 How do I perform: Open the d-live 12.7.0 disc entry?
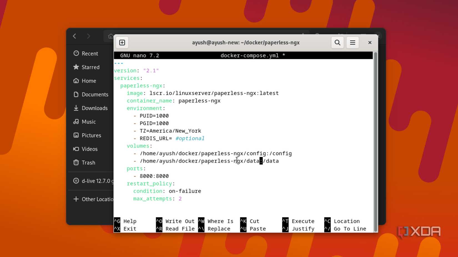93,181
